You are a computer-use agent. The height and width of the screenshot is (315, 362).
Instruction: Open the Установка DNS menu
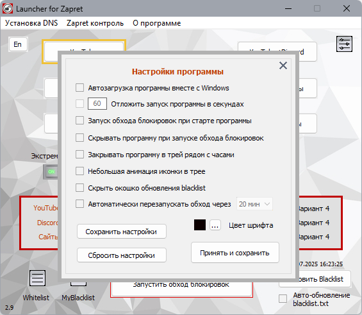click(x=31, y=23)
